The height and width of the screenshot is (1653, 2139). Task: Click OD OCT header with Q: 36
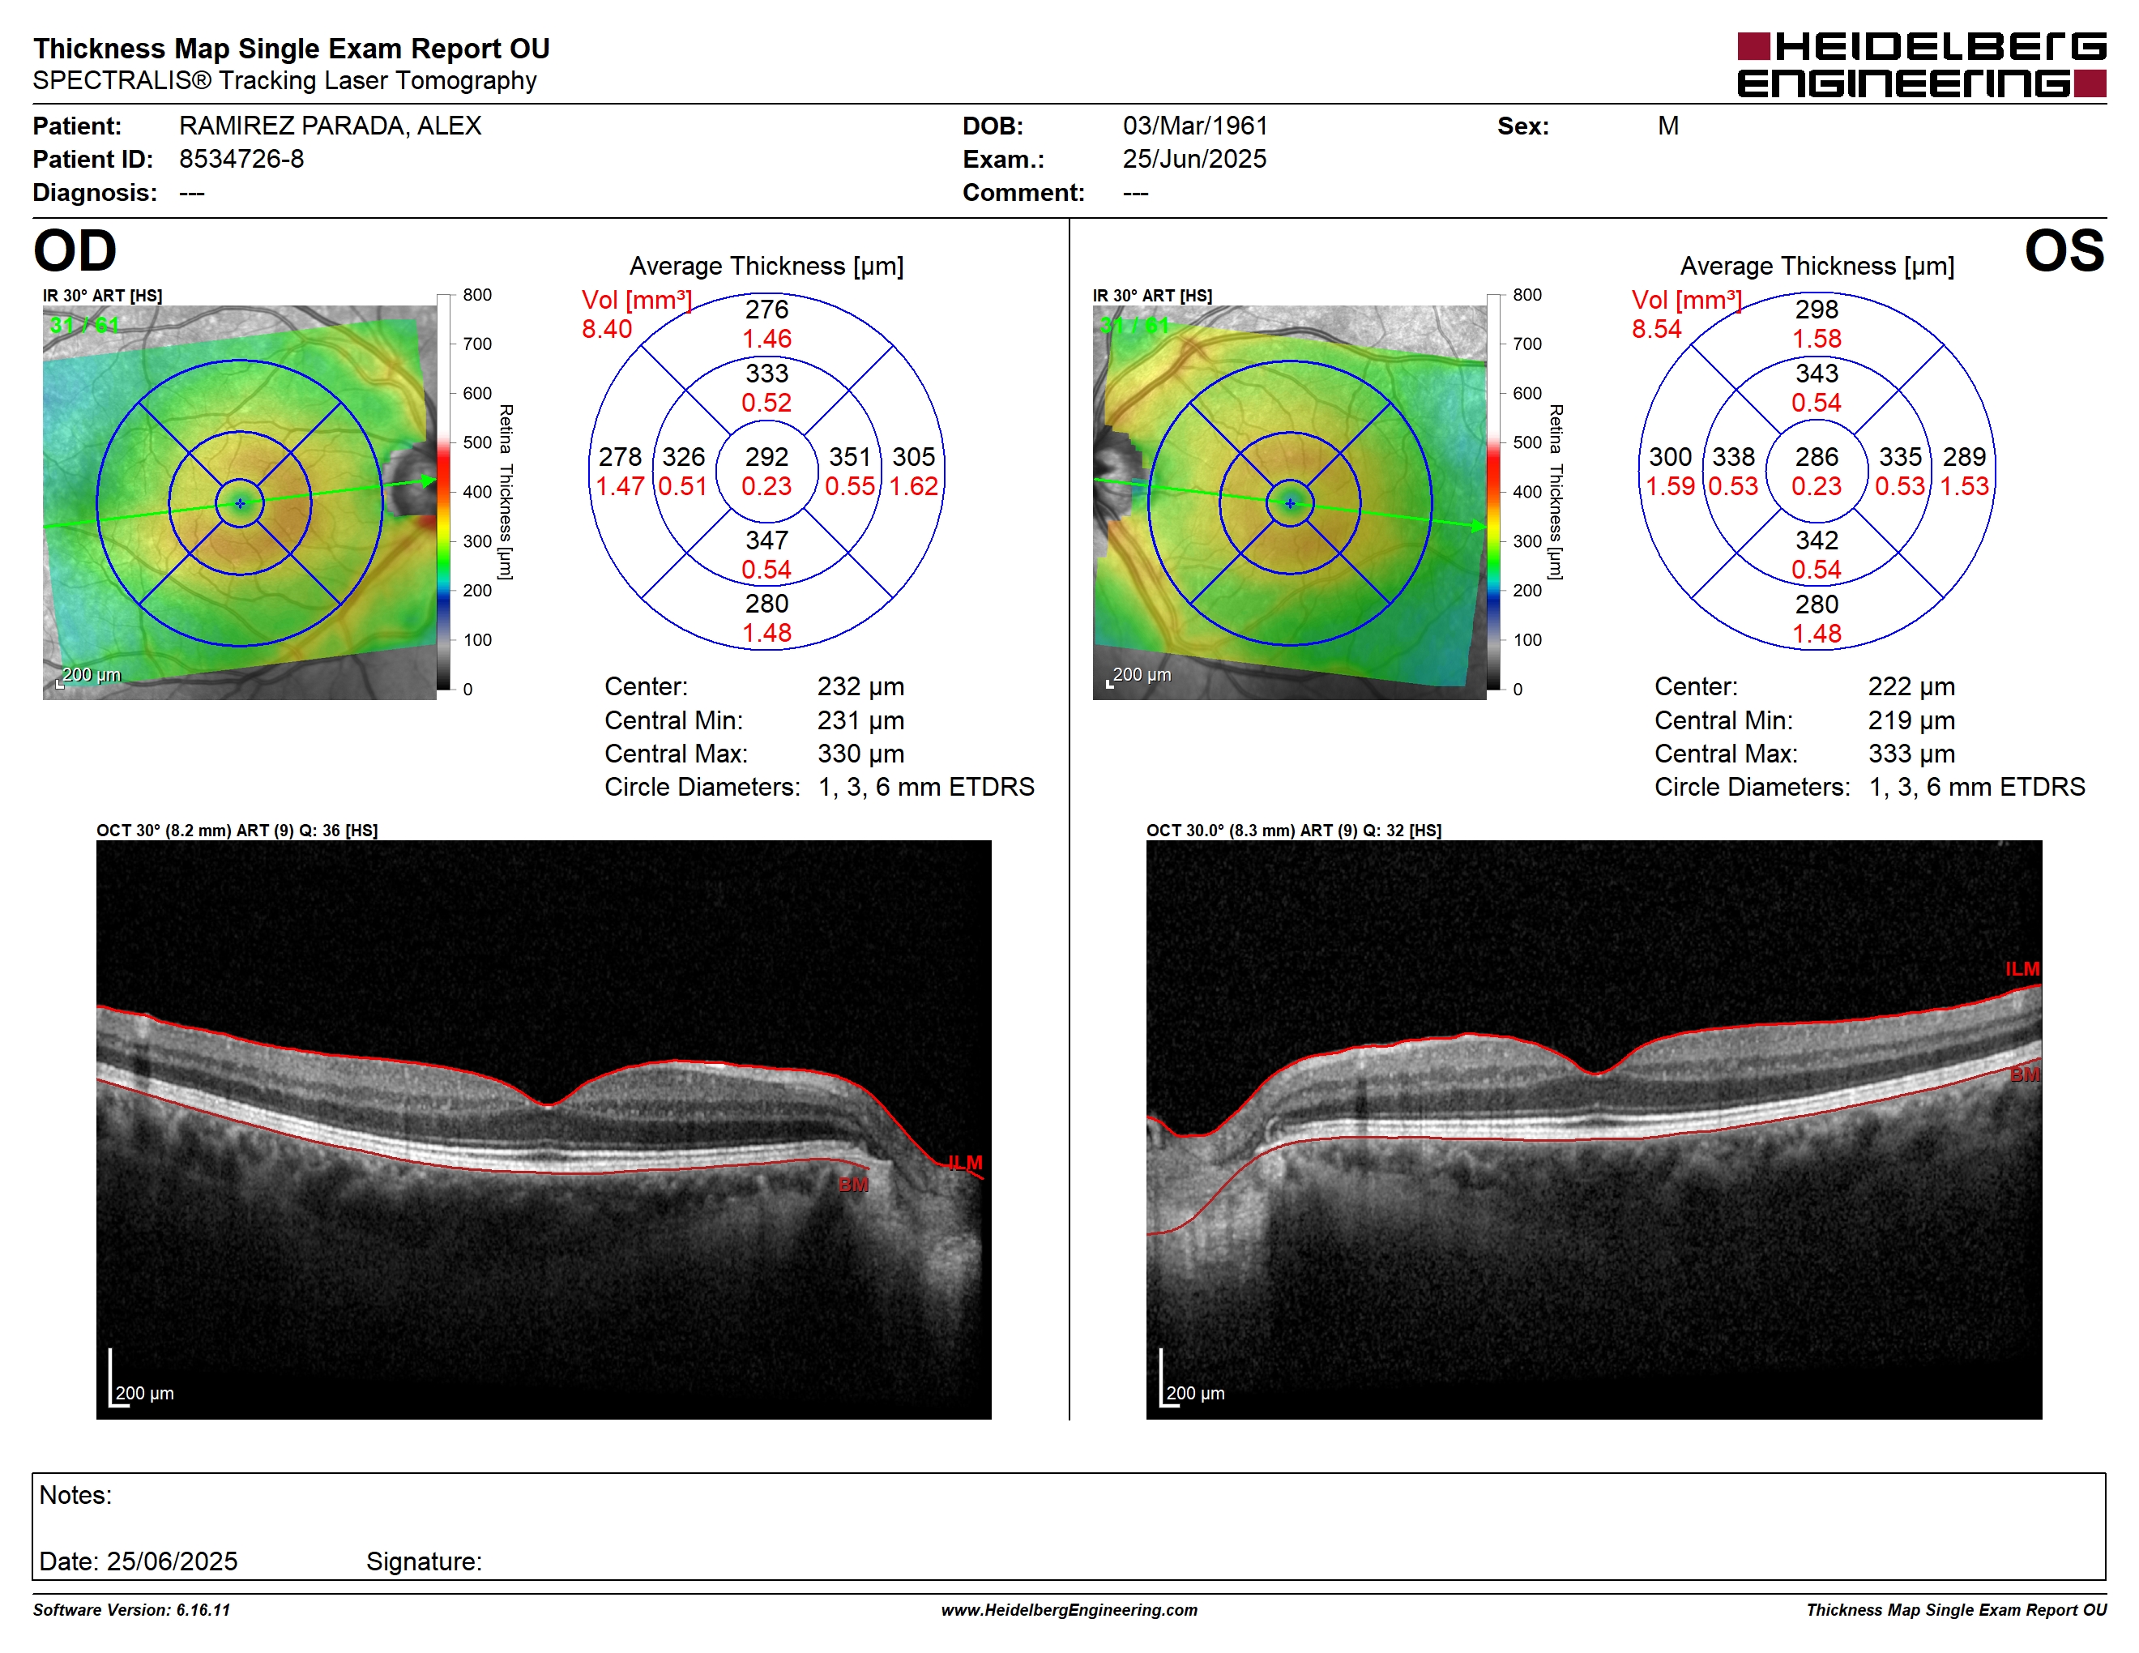click(x=237, y=831)
